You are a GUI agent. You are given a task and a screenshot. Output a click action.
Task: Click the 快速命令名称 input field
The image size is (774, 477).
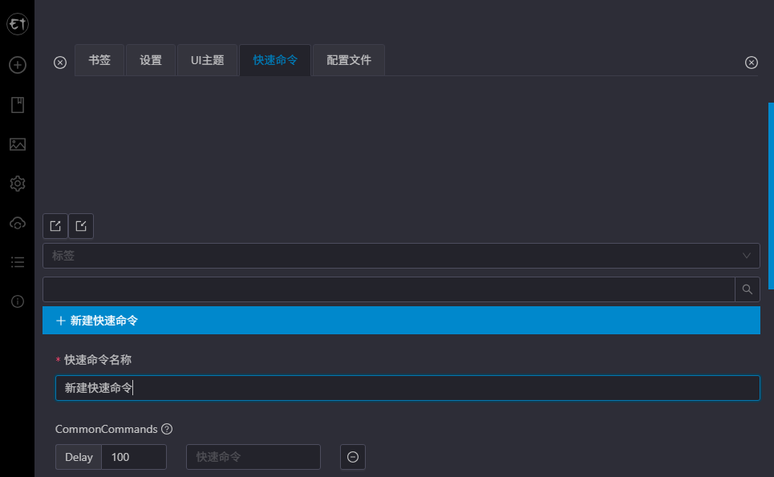pos(401,387)
